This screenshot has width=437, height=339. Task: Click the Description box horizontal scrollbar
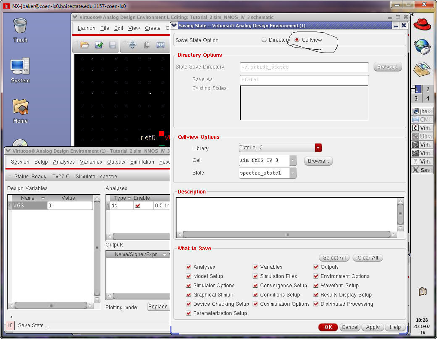pyautogui.click(x=287, y=235)
